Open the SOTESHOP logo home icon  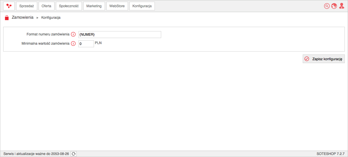(x=9, y=6)
